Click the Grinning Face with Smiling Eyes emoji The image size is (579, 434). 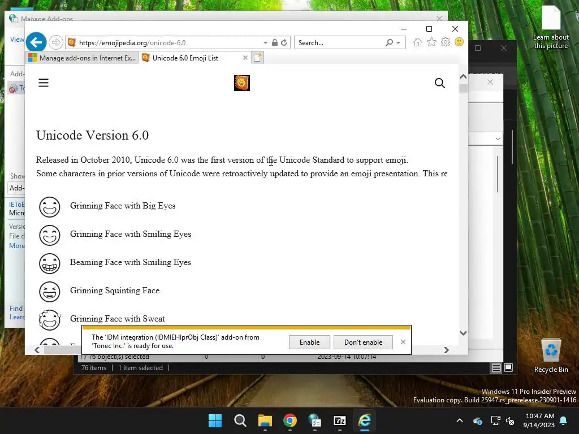coord(50,235)
